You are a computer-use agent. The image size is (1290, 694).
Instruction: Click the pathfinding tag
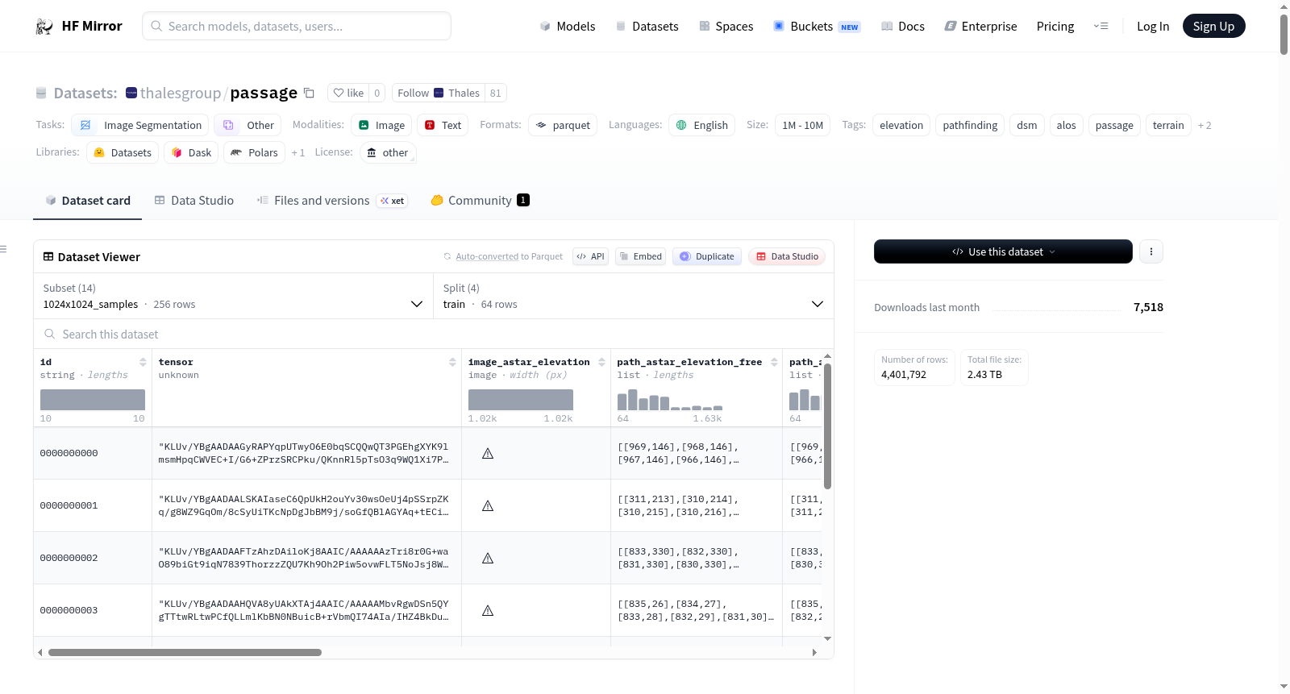point(970,125)
